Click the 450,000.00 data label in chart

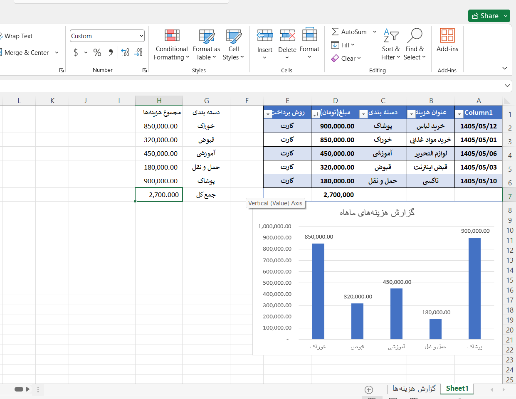pos(397,282)
